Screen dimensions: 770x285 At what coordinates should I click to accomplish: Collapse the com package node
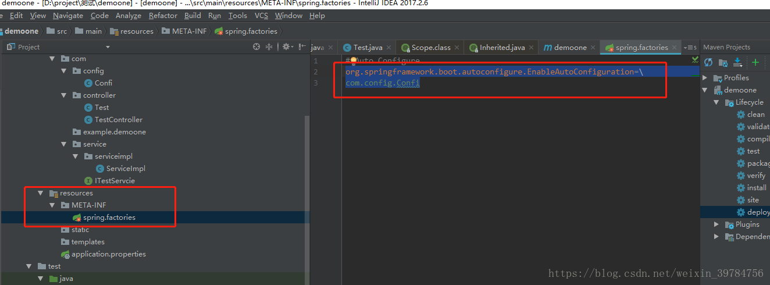pyautogui.click(x=52, y=59)
